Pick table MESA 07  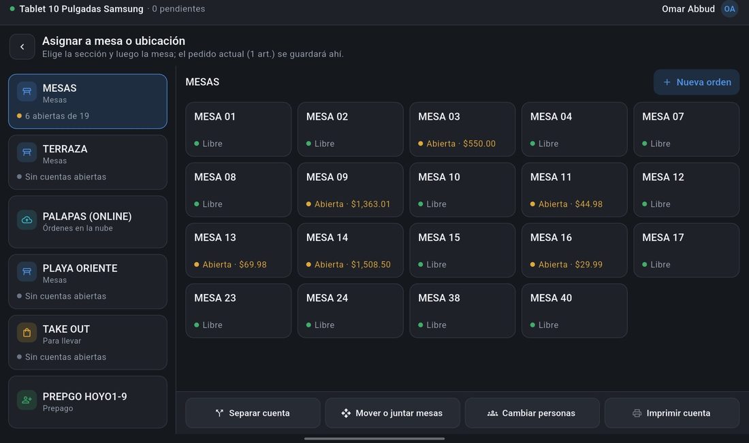686,129
